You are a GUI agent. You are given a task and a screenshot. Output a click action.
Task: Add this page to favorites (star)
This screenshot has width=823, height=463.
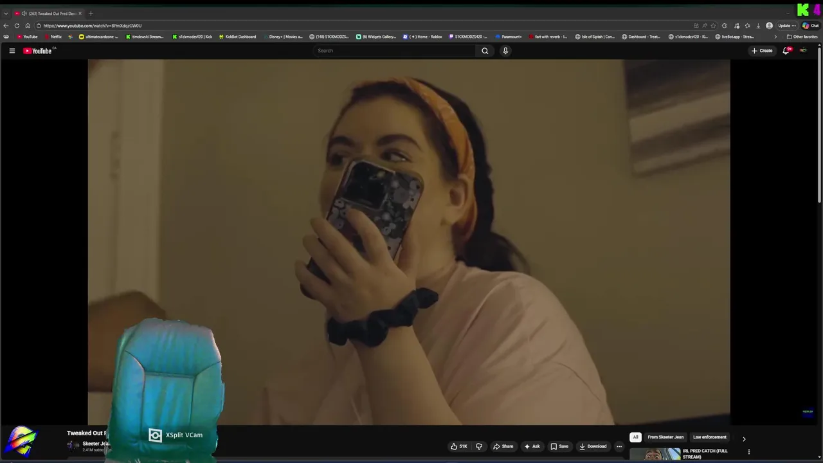pos(713,26)
